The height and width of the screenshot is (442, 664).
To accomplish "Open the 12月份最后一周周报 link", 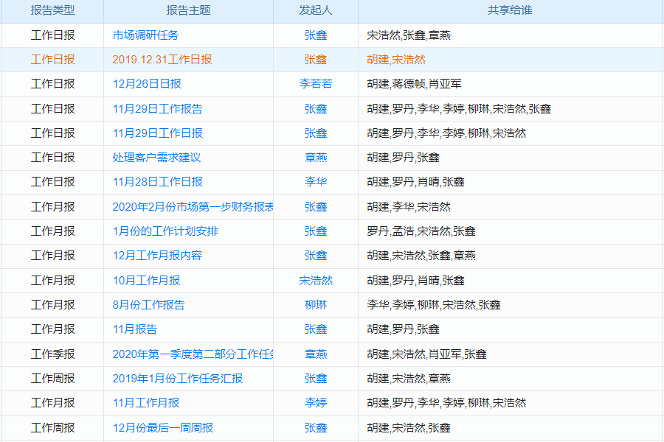I will tap(162, 428).
